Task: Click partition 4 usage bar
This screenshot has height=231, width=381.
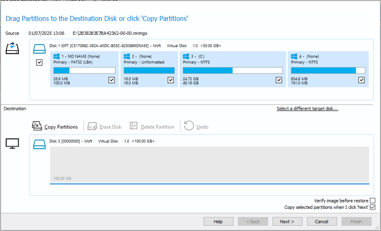Action: (x=328, y=71)
